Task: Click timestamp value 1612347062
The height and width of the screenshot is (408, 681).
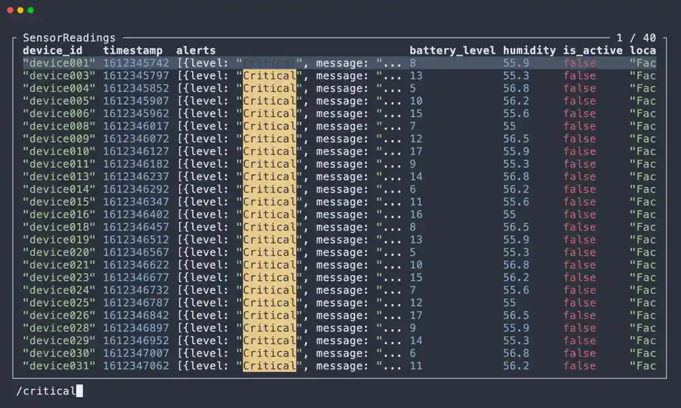Action: (136, 366)
